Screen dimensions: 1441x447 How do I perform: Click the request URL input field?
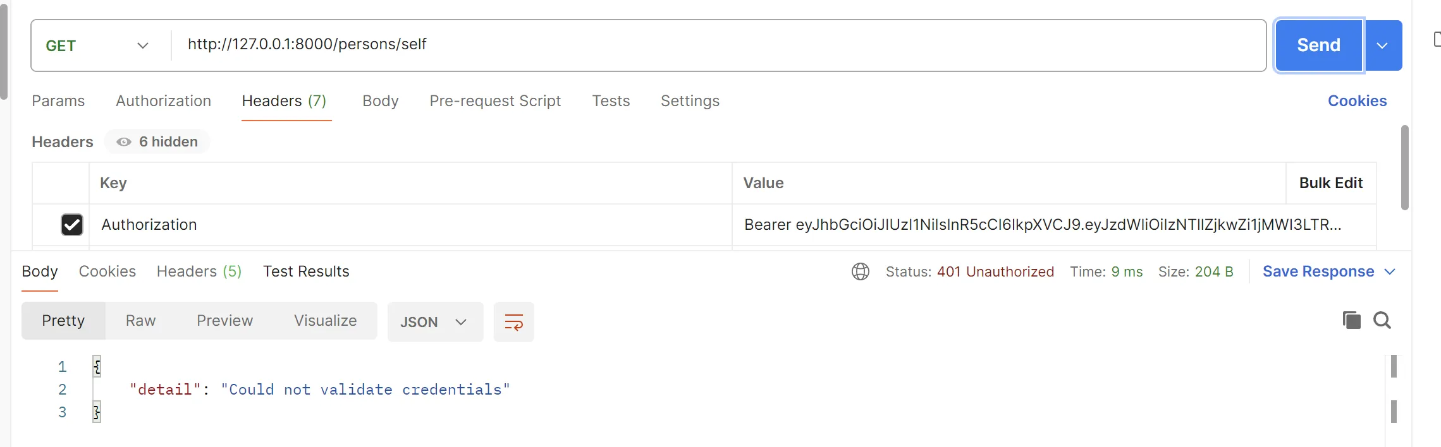tap(718, 45)
